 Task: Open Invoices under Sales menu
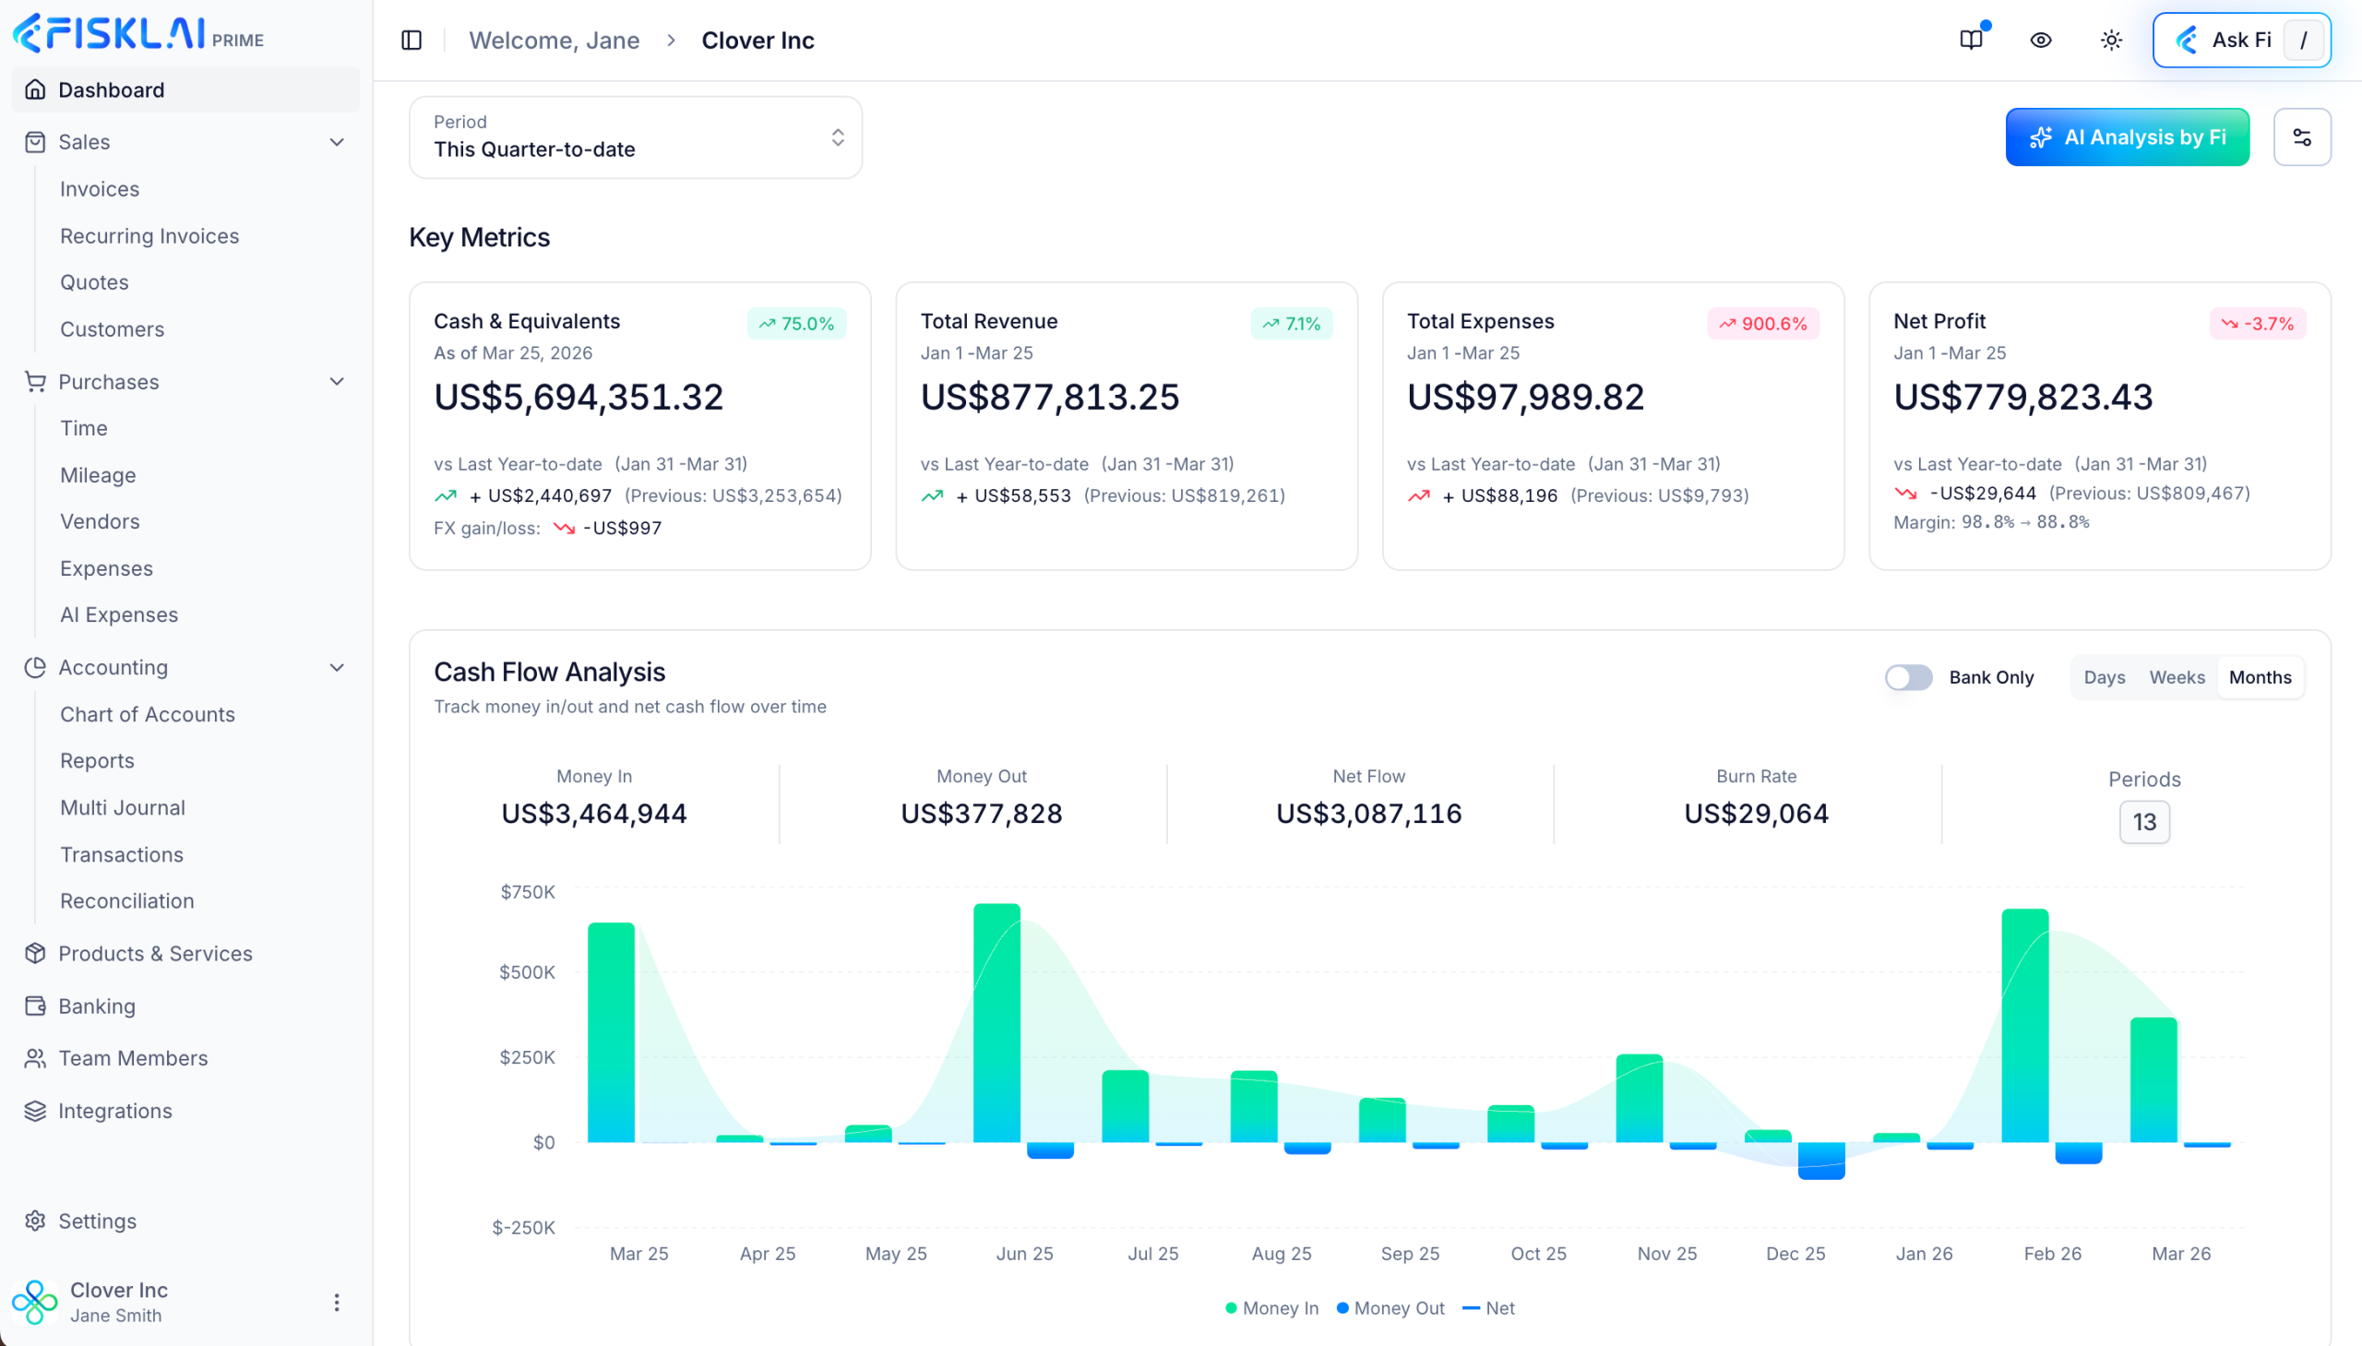(x=99, y=188)
